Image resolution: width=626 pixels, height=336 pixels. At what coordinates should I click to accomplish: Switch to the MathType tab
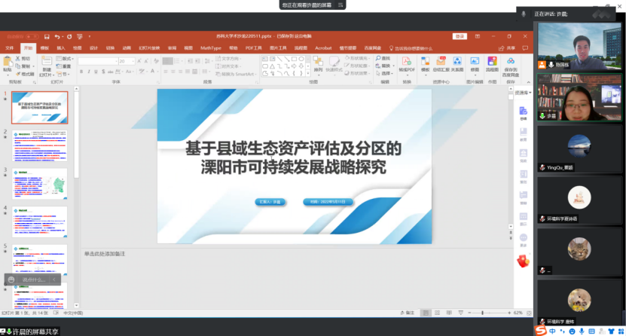pyautogui.click(x=210, y=47)
